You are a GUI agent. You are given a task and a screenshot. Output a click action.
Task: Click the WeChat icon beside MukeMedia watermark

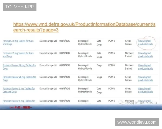pyautogui.click(x=121, y=102)
